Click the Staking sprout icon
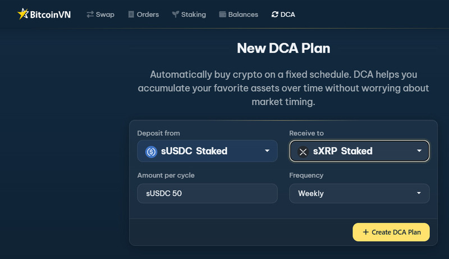The width and height of the screenshot is (449, 259). [175, 15]
